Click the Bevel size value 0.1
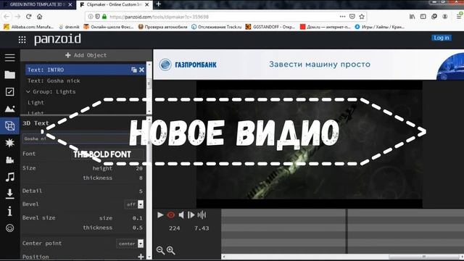464x261 pixels. (137, 218)
